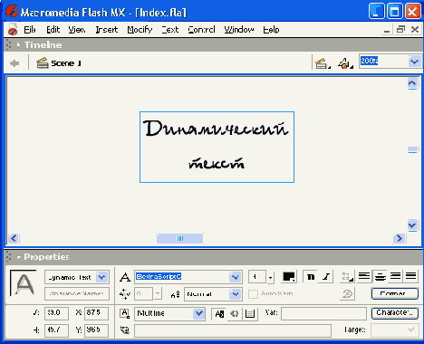Toggle Render text as HTML
Image resolution: width=424 pixels, height=344 pixels.
coord(235,314)
